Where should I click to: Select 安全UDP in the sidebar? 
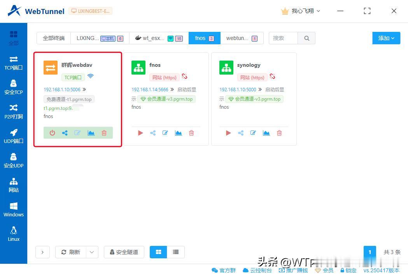(14, 161)
